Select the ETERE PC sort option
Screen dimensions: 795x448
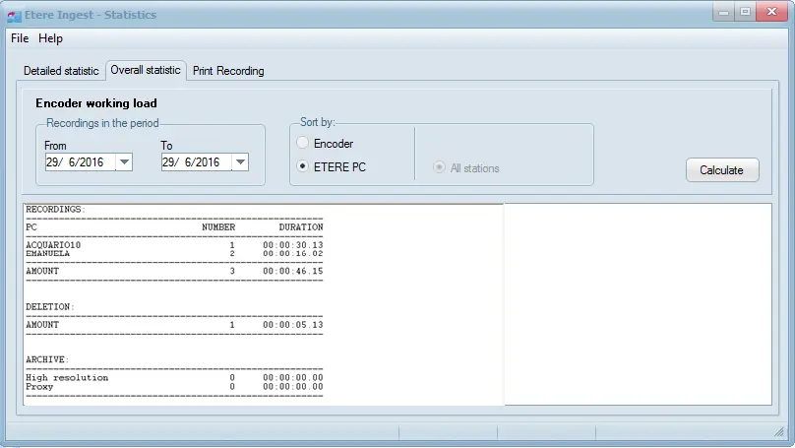[303, 167]
